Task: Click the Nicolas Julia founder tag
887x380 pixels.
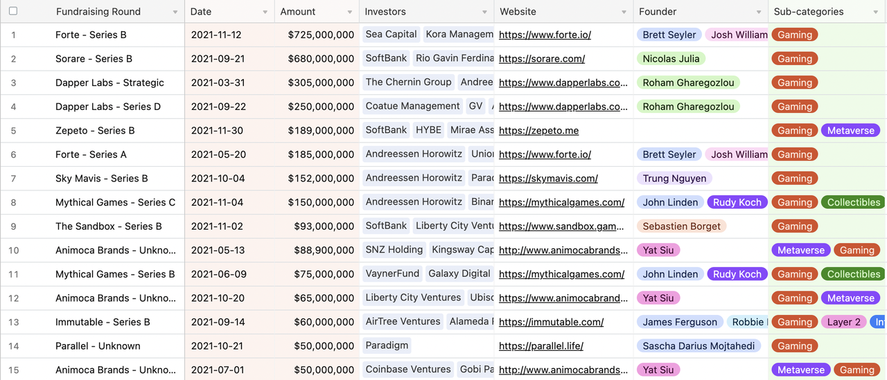Action: click(670, 59)
